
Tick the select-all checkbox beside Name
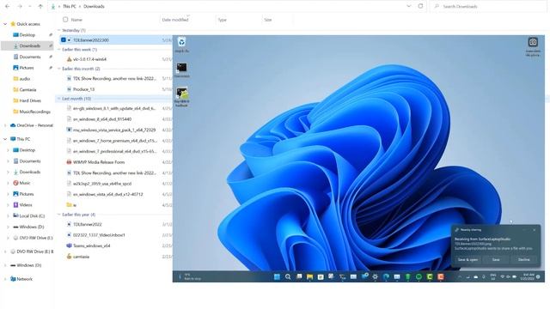65,20
